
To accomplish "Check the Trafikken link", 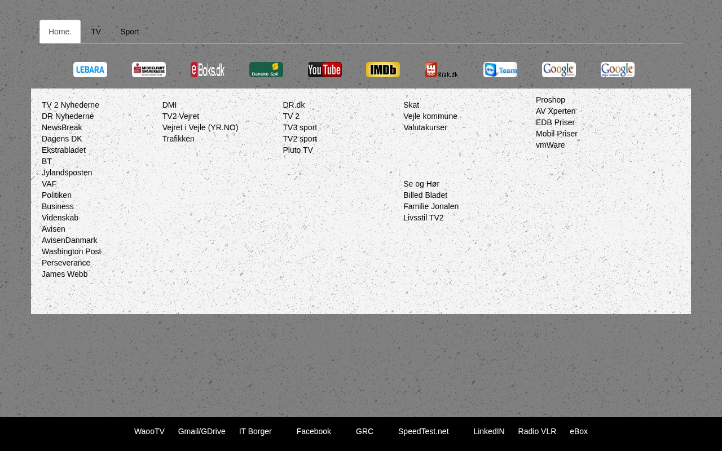I will pyautogui.click(x=178, y=139).
